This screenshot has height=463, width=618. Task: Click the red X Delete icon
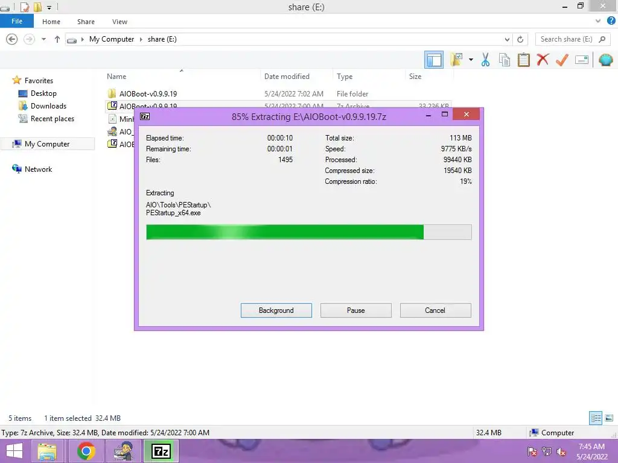coord(543,60)
